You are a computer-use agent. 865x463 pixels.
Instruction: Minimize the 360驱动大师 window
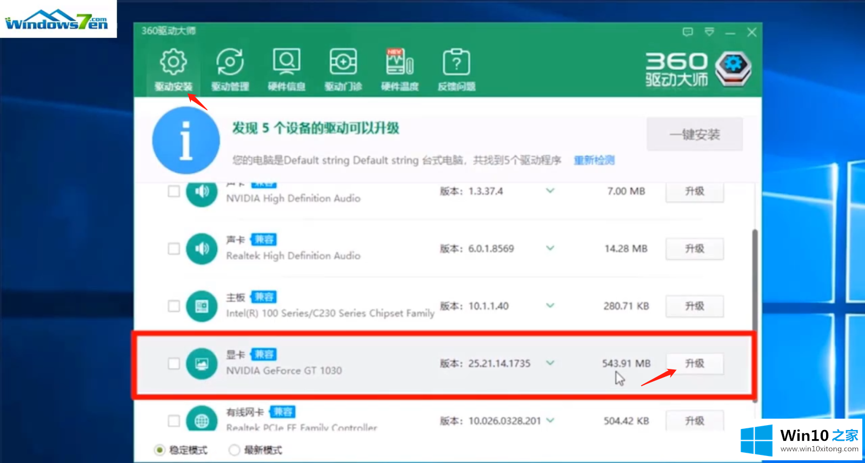pos(730,32)
